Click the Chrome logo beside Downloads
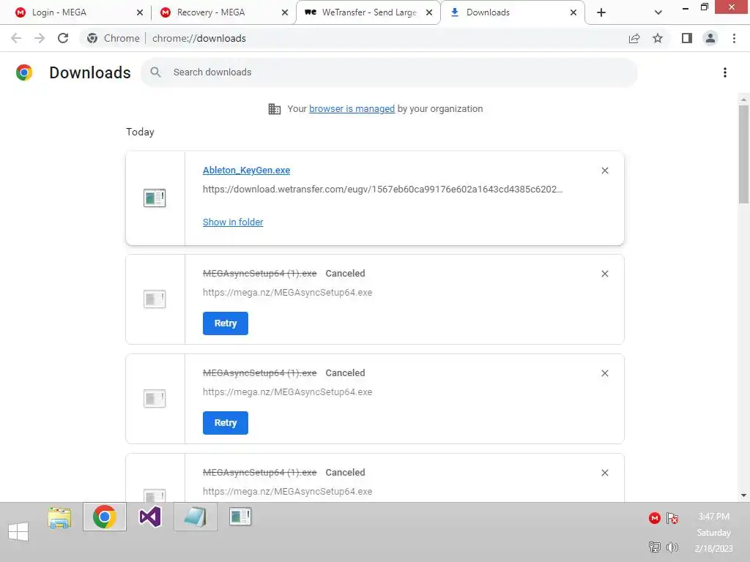The image size is (750, 562). click(24, 72)
